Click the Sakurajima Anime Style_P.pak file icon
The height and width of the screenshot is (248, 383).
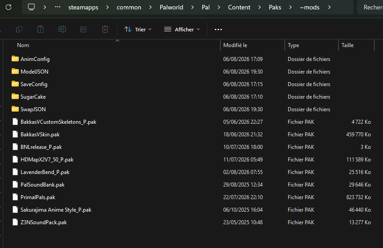(x=15, y=209)
